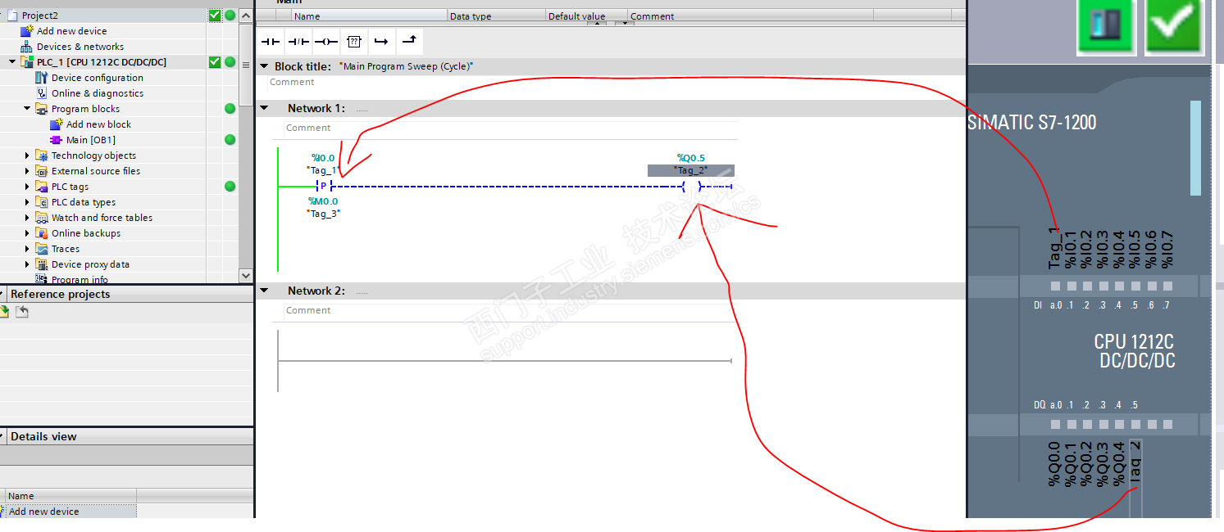Click the Network 1 Comment field
The width and height of the screenshot is (1224, 532).
click(511, 128)
